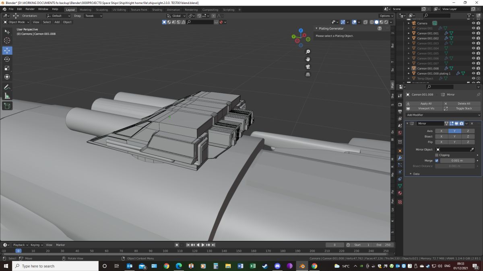Click Delete All button
The image size is (483, 271).
click(462, 104)
